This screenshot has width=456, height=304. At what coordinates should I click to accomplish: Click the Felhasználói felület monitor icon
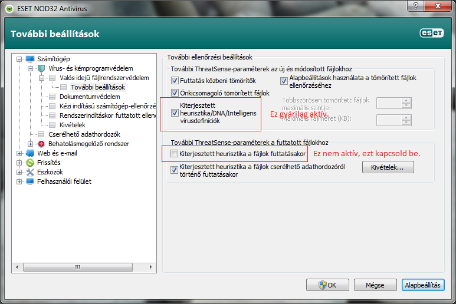tap(30, 181)
